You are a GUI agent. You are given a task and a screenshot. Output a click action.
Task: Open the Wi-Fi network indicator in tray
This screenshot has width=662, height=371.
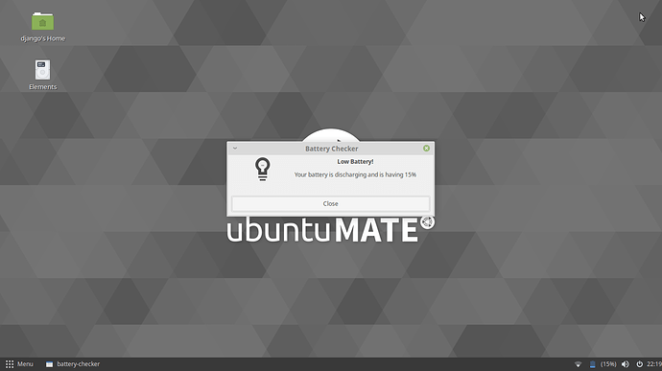pyautogui.click(x=578, y=364)
